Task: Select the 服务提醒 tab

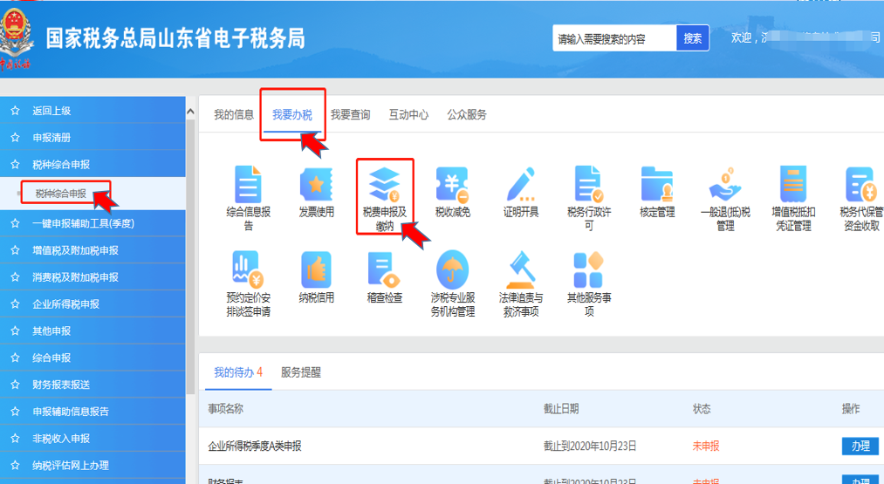Action: [301, 372]
